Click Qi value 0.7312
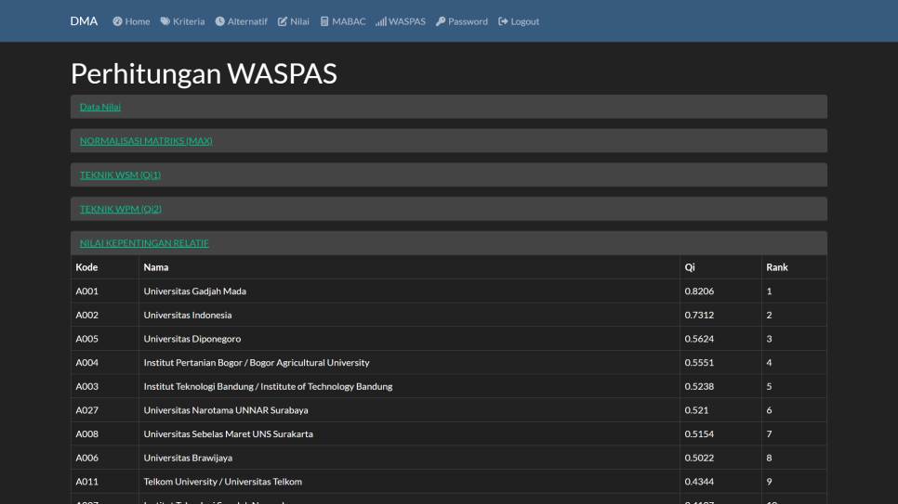This screenshot has width=898, height=504. coord(699,316)
